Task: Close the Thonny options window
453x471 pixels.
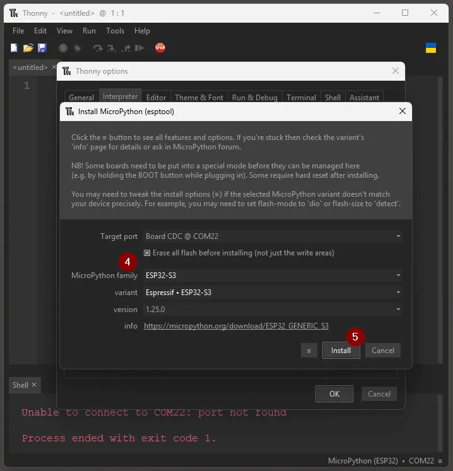Action: [396, 71]
